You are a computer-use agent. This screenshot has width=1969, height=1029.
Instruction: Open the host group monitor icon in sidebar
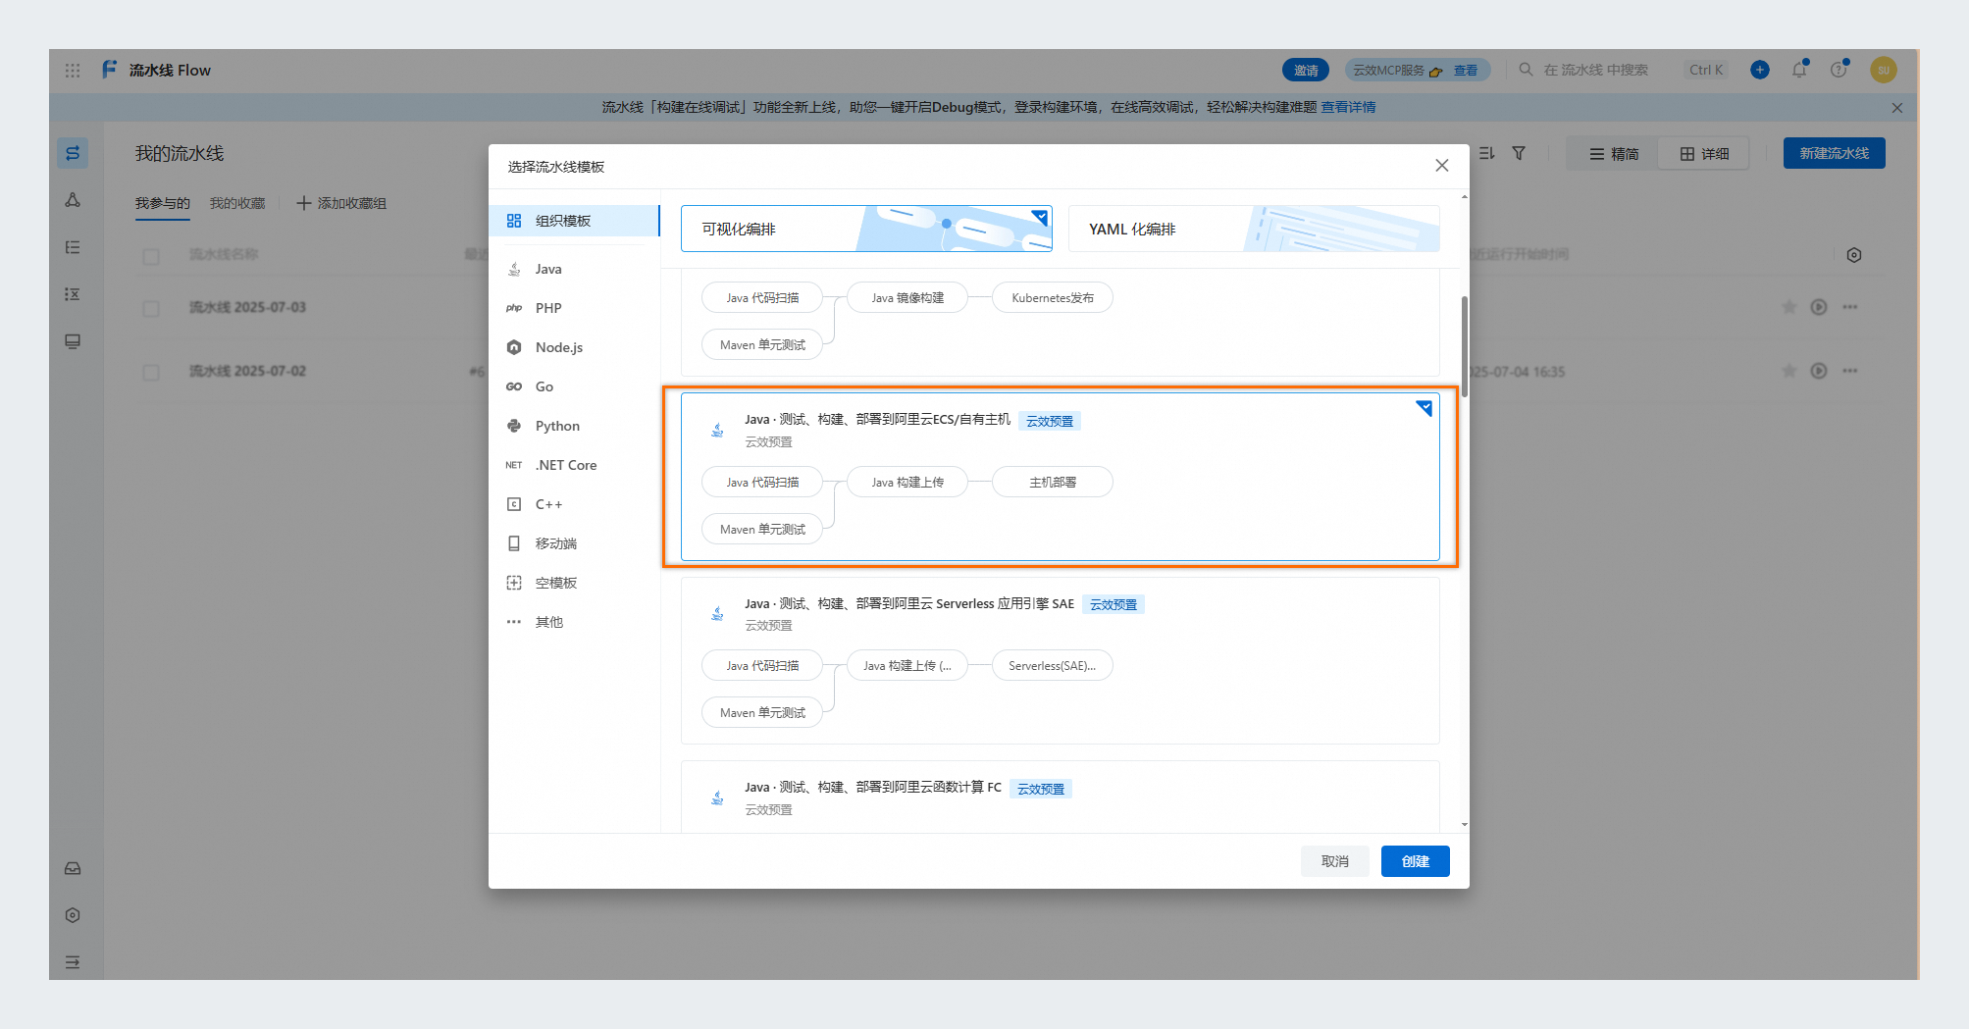(x=73, y=341)
